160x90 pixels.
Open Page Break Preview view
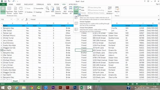9,10
